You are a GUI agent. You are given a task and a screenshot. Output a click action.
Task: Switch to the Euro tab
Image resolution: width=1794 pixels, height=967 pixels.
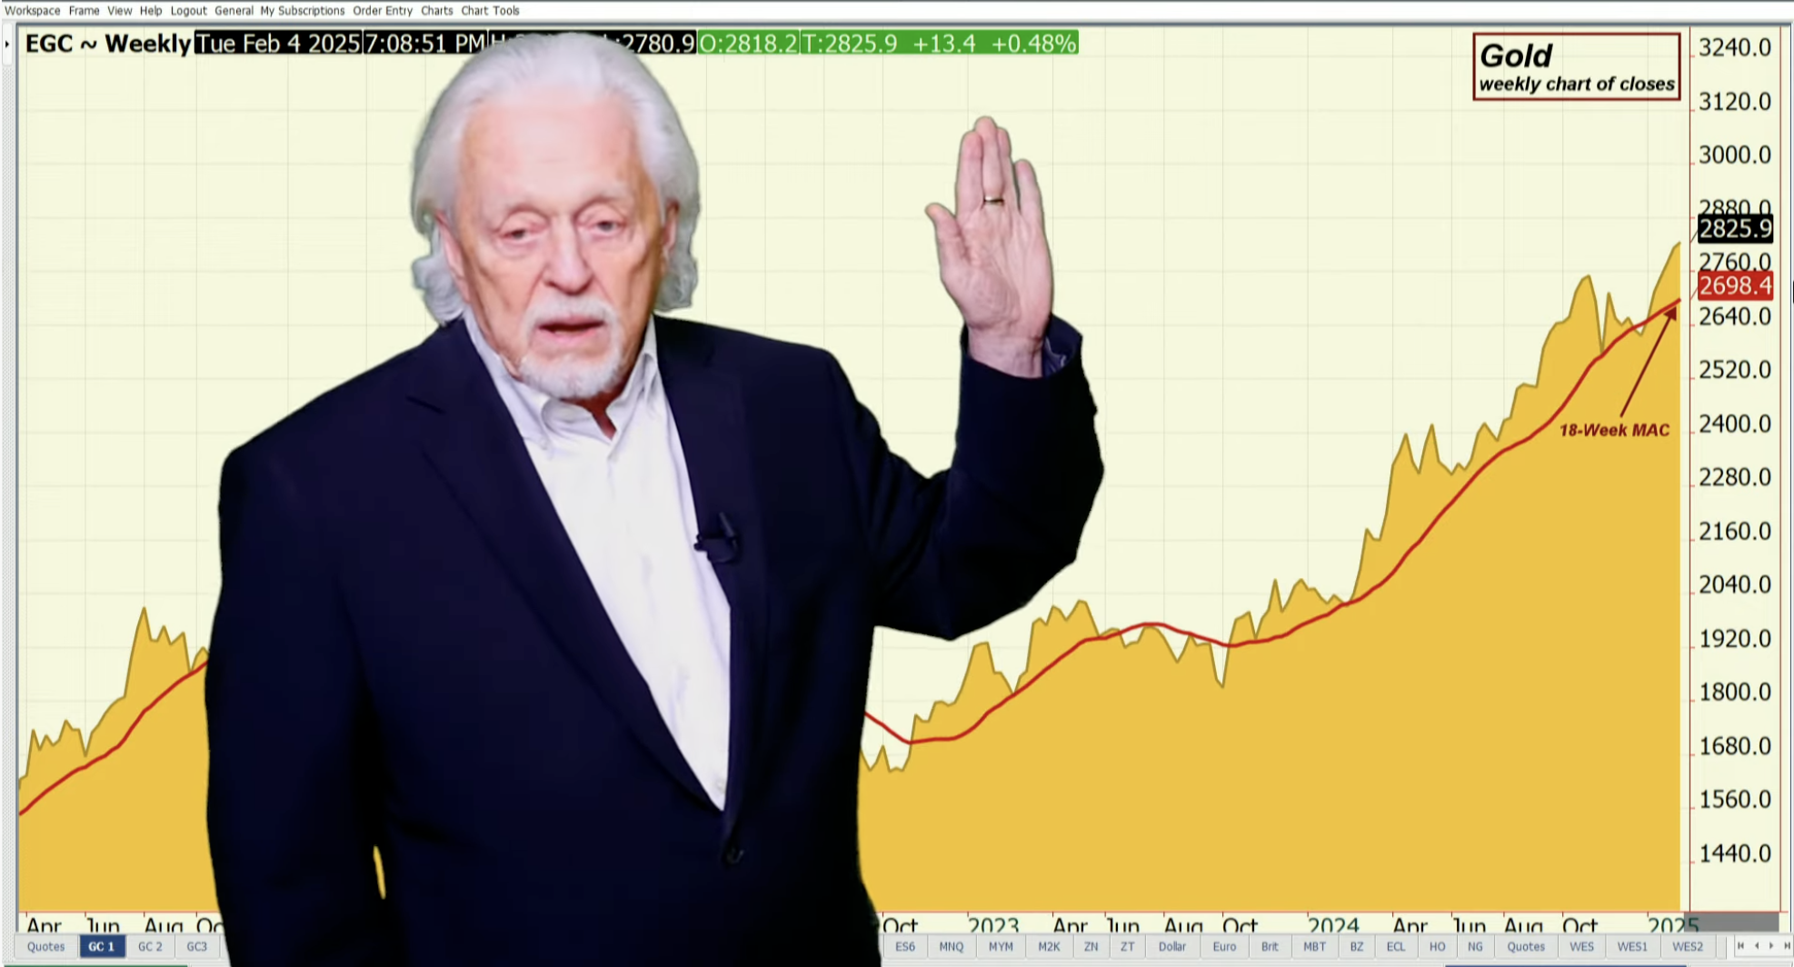pyautogui.click(x=1224, y=947)
